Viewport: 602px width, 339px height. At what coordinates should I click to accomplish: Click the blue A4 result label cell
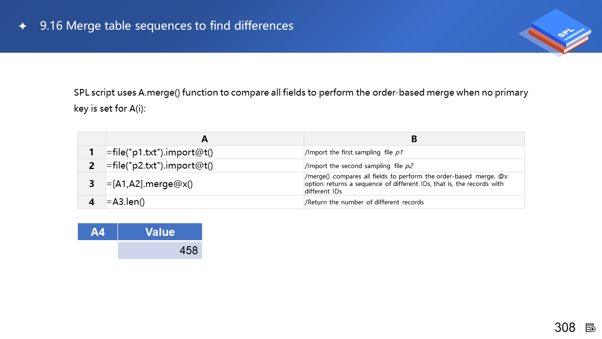[x=98, y=232]
